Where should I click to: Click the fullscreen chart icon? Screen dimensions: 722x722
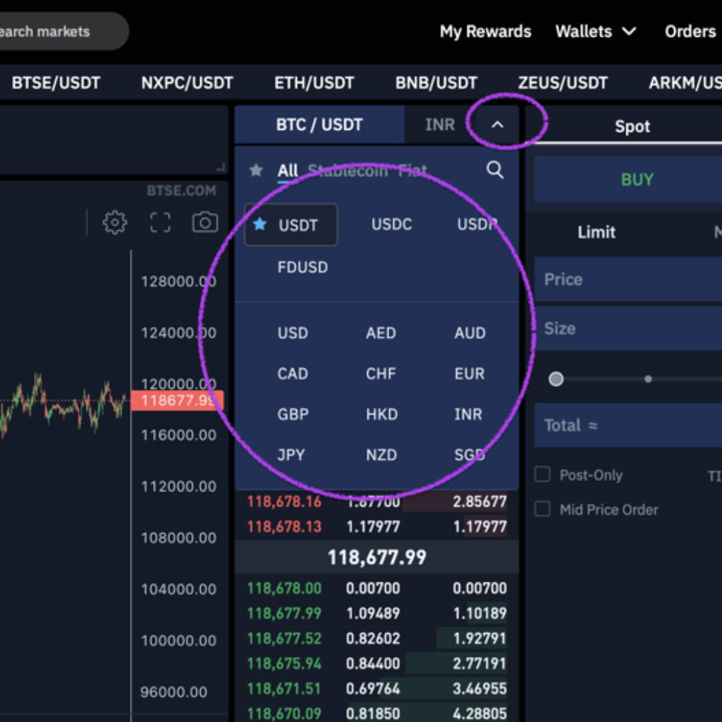(161, 223)
